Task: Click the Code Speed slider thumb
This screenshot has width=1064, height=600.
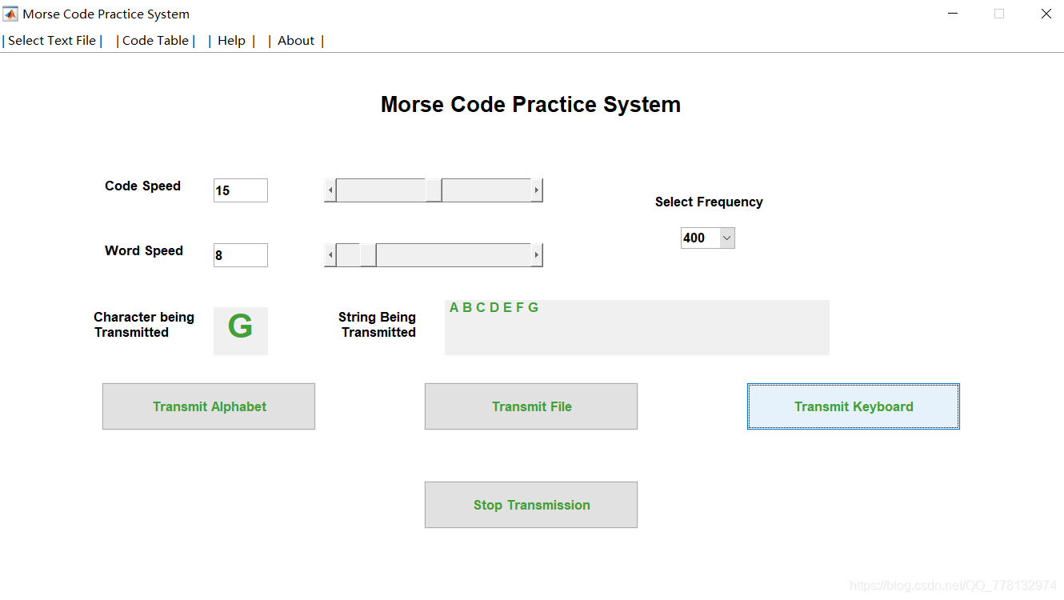Action: coord(434,190)
